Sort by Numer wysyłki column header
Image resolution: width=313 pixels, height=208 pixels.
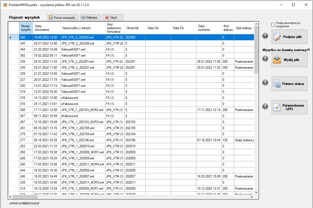(x=26, y=28)
